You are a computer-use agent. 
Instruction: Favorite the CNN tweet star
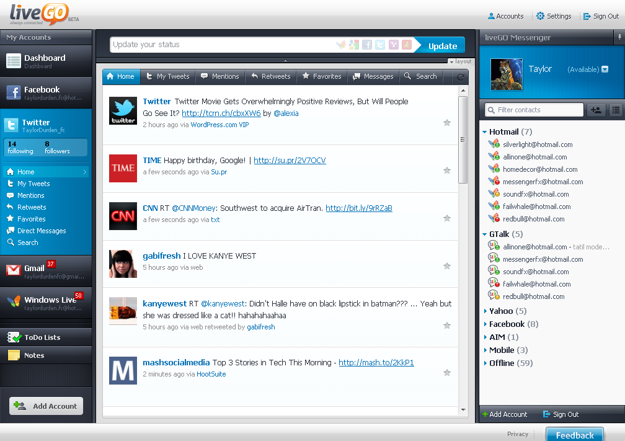tap(447, 218)
